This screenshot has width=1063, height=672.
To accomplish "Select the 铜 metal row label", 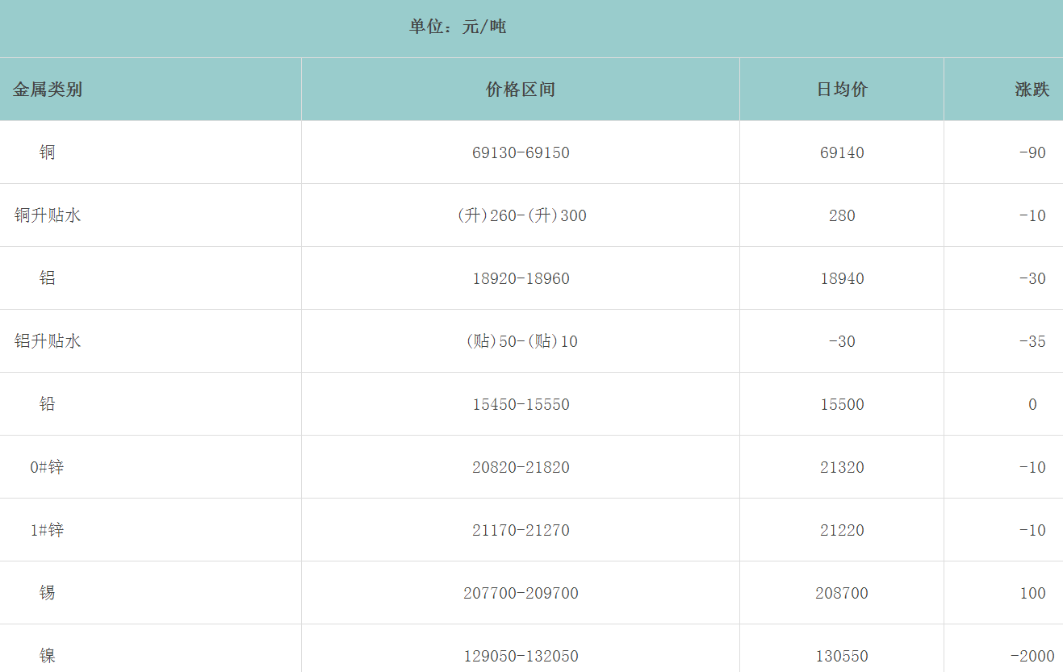I will pyautogui.click(x=48, y=152).
